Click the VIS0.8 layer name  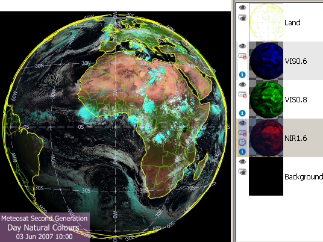296,99
